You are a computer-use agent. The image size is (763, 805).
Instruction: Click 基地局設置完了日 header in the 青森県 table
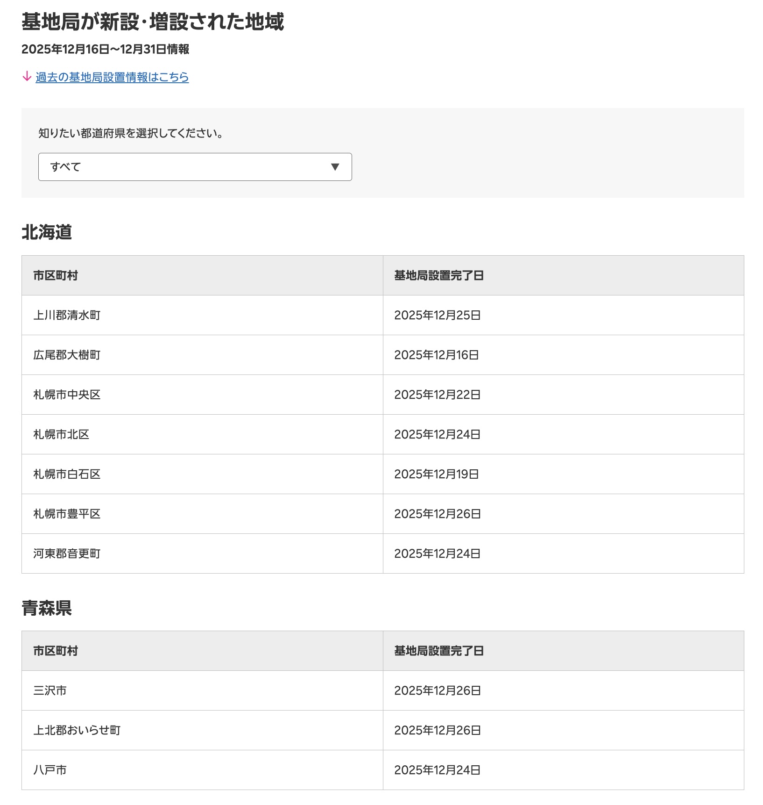[x=563, y=651]
